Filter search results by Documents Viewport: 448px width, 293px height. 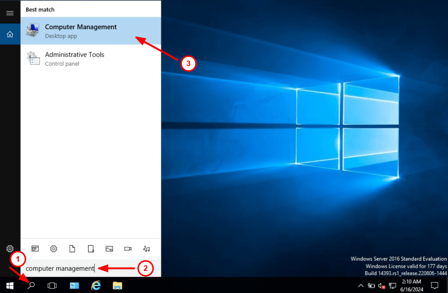coord(72,249)
